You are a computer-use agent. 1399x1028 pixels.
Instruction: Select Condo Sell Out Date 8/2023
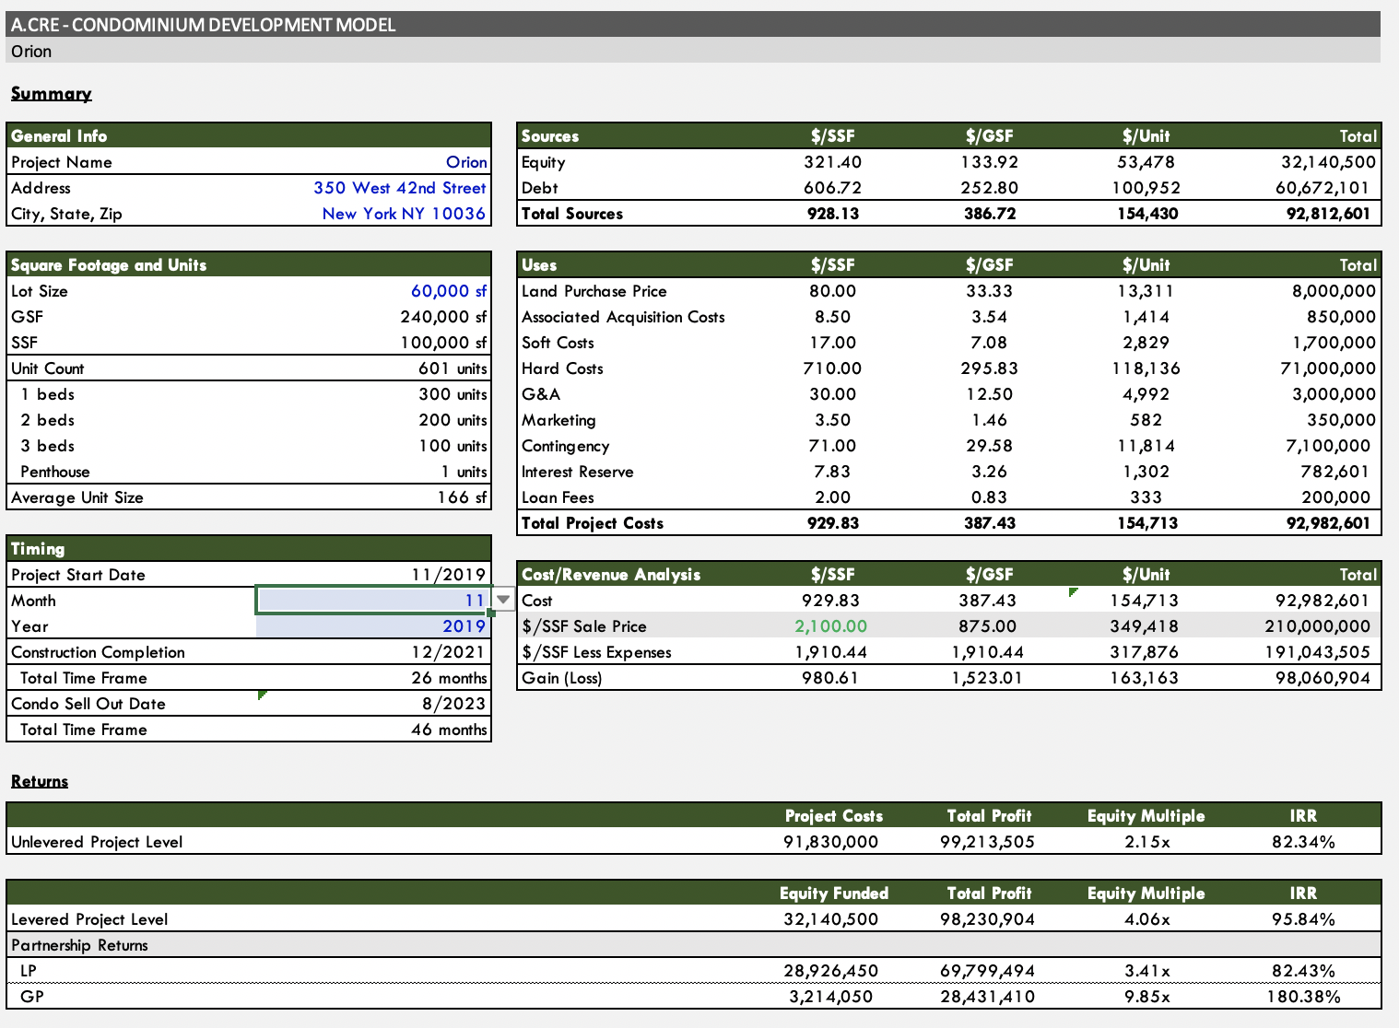click(x=453, y=704)
